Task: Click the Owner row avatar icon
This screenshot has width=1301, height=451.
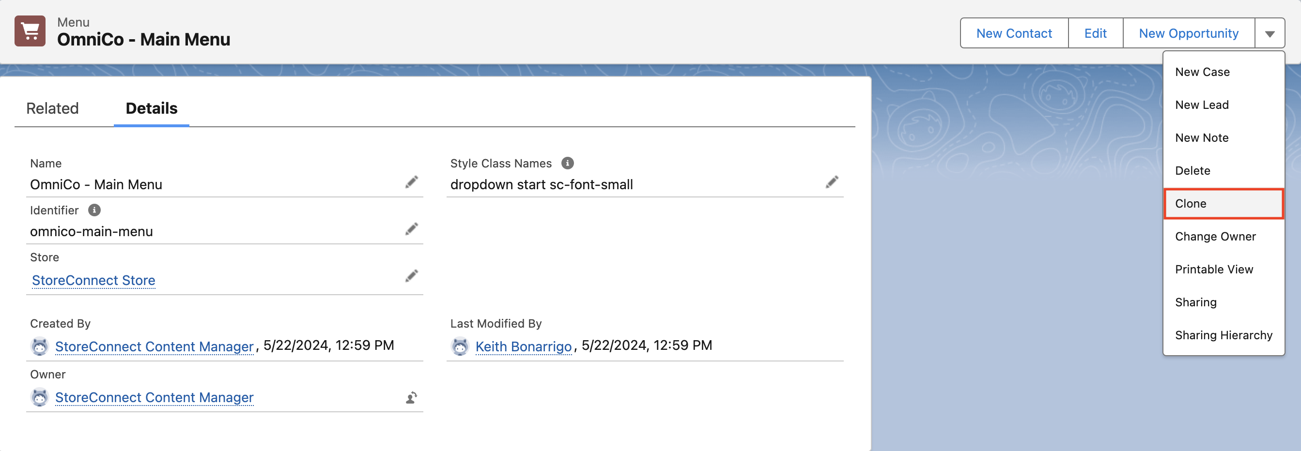Action: [x=39, y=397]
